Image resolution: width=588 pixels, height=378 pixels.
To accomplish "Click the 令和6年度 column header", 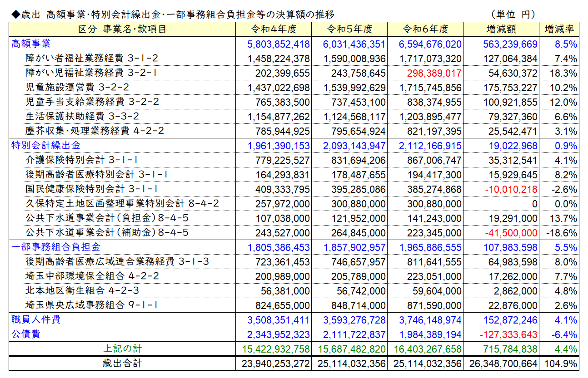I will pos(425,29).
